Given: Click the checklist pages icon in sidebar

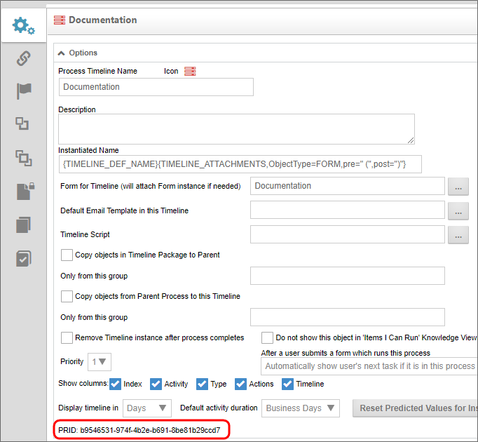Looking at the screenshot, I should (23, 257).
